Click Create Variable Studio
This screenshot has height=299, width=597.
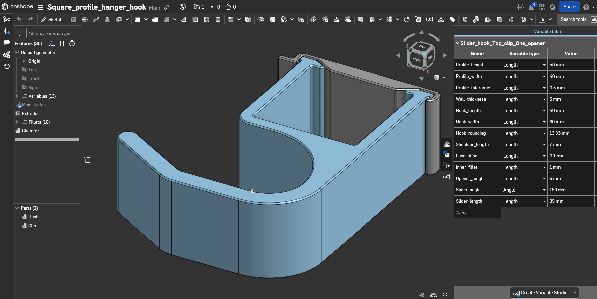click(540, 293)
